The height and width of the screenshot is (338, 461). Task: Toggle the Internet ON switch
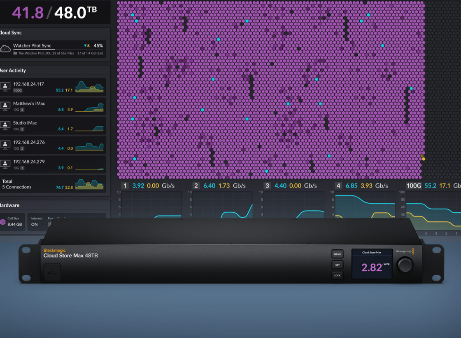click(x=35, y=225)
